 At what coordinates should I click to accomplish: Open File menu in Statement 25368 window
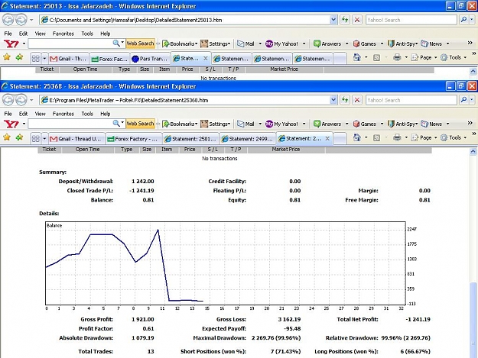[8, 114]
